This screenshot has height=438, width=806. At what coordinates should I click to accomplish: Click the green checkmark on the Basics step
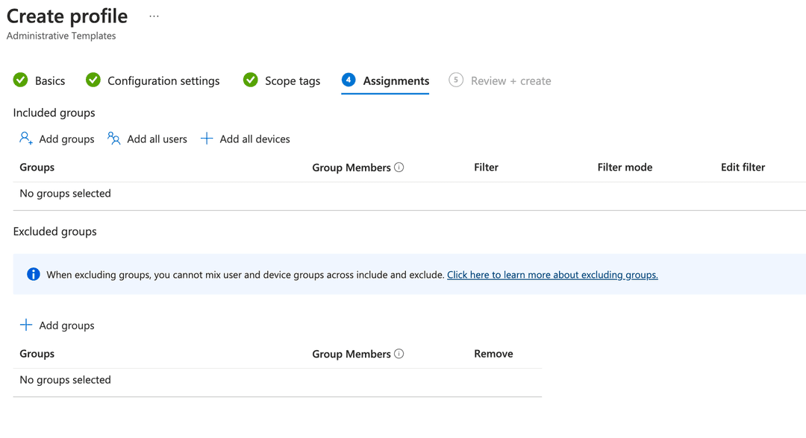click(20, 80)
